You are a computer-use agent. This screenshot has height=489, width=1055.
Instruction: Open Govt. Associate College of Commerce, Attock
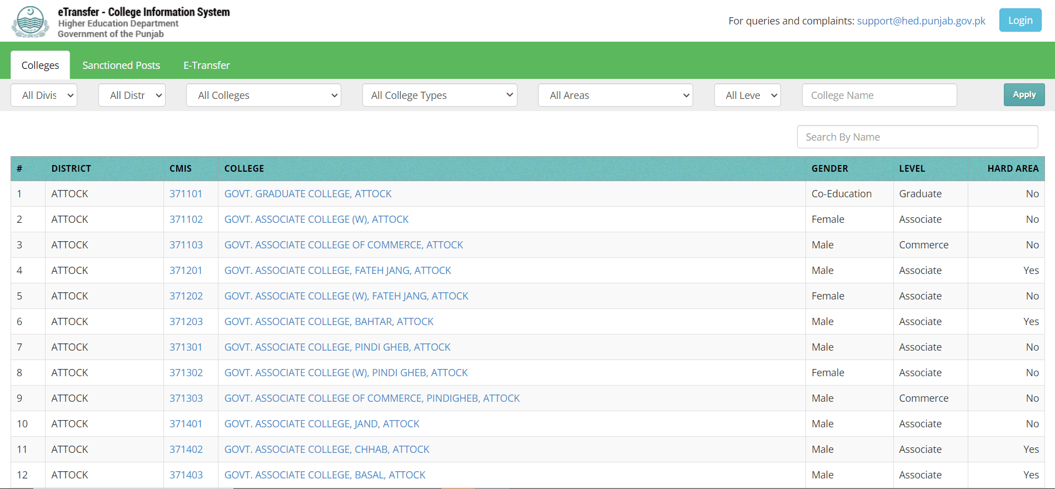point(344,245)
